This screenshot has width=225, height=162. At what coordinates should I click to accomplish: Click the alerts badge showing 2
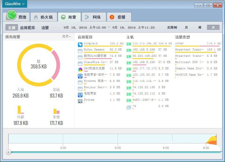(x=112, y=17)
